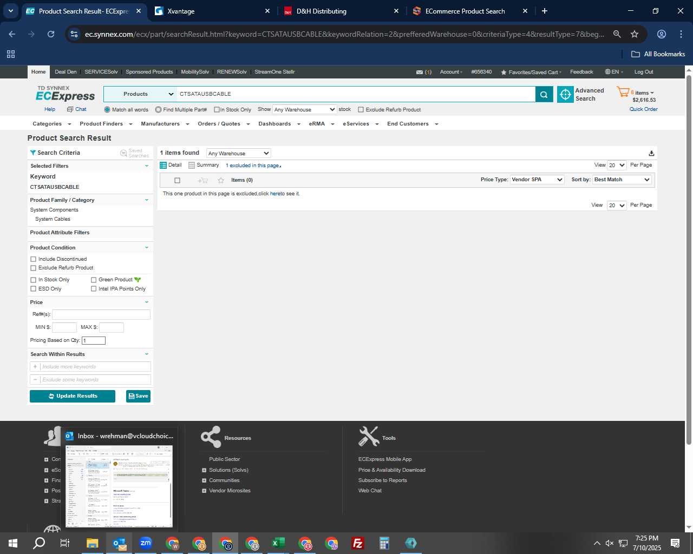
Task: Select Find Multiple Part# radio button
Action: [158, 110]
